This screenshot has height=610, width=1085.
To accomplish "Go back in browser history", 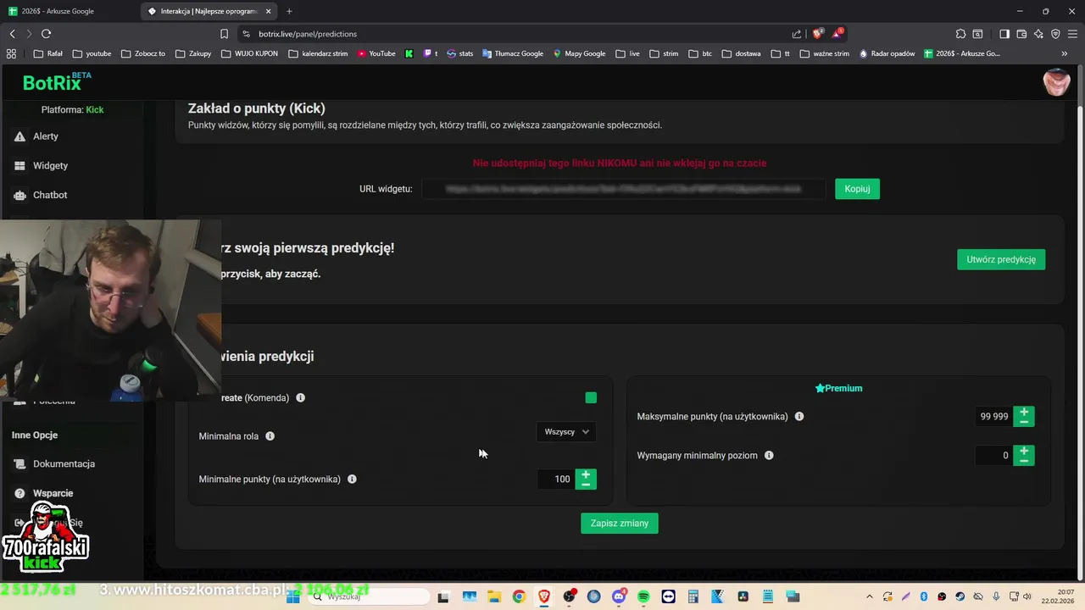I will click(12, 34).
